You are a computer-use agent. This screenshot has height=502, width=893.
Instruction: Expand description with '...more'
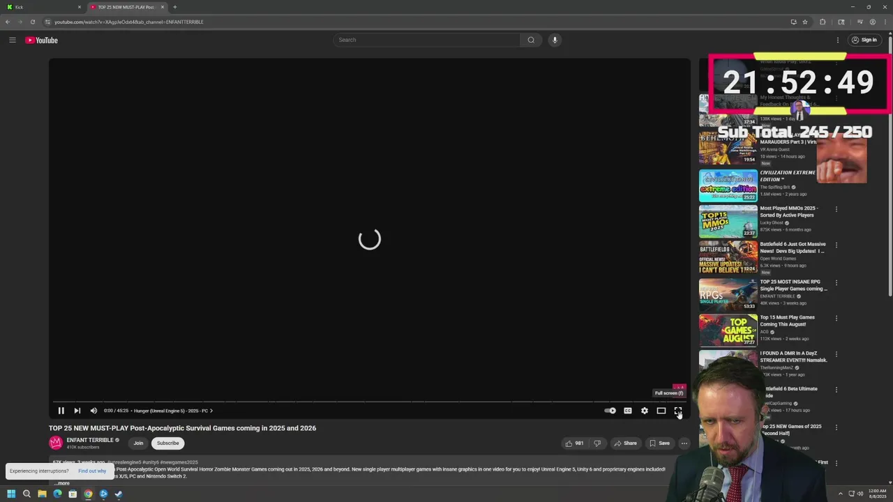(63, 483)
